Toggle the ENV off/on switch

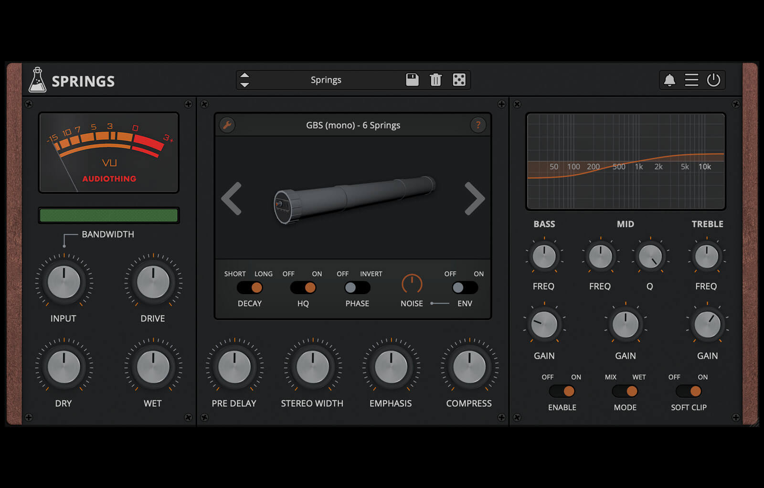465,287
